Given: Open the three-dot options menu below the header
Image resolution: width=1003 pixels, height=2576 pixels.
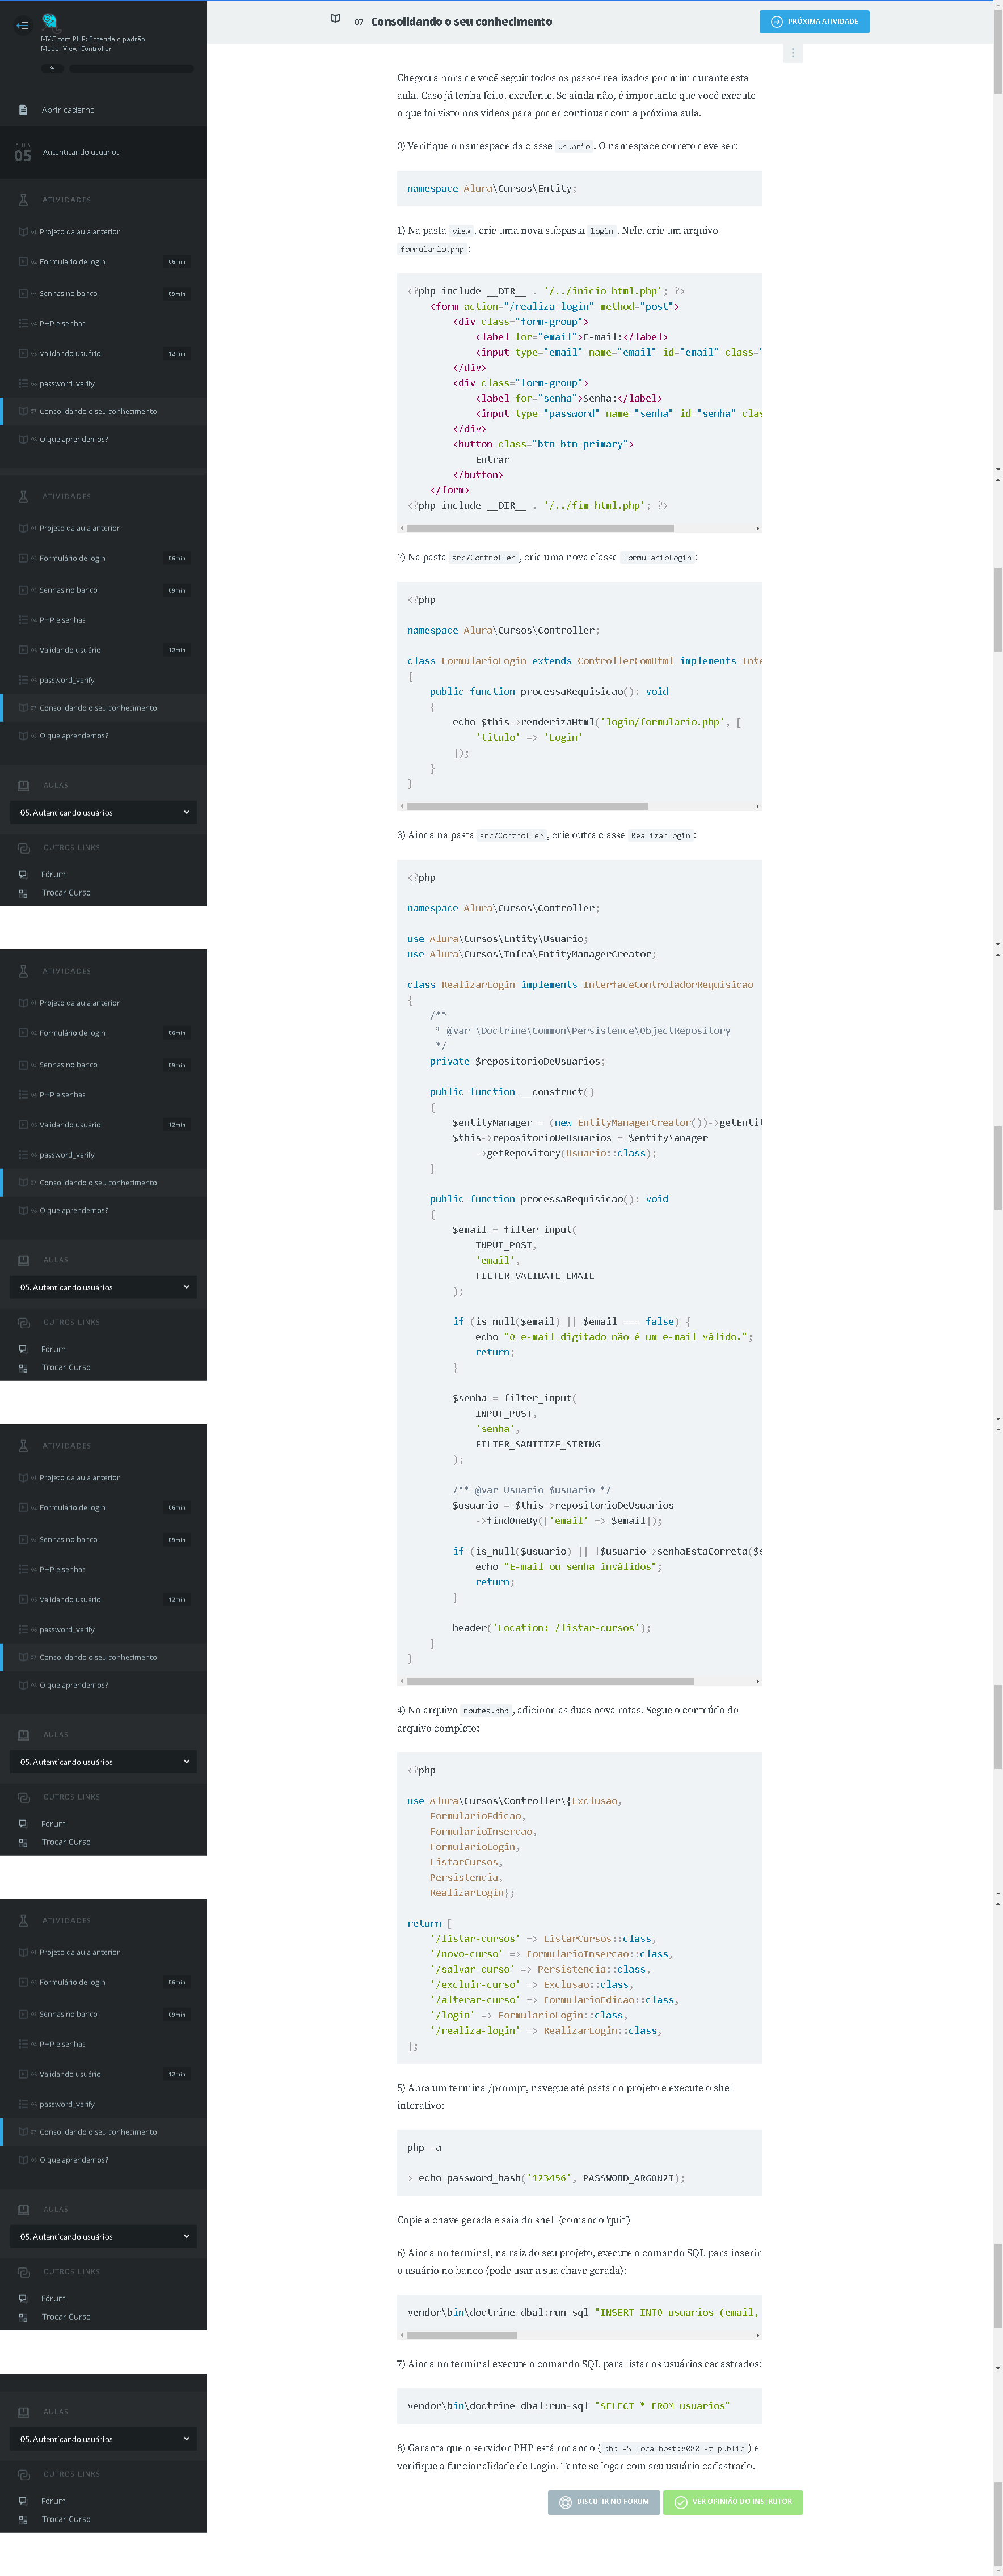Looking at the screenshot, I should point(793,53).
